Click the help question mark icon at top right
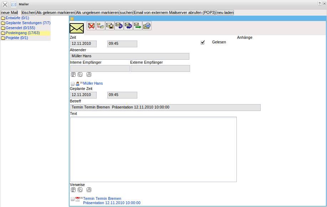 [320, 3]
